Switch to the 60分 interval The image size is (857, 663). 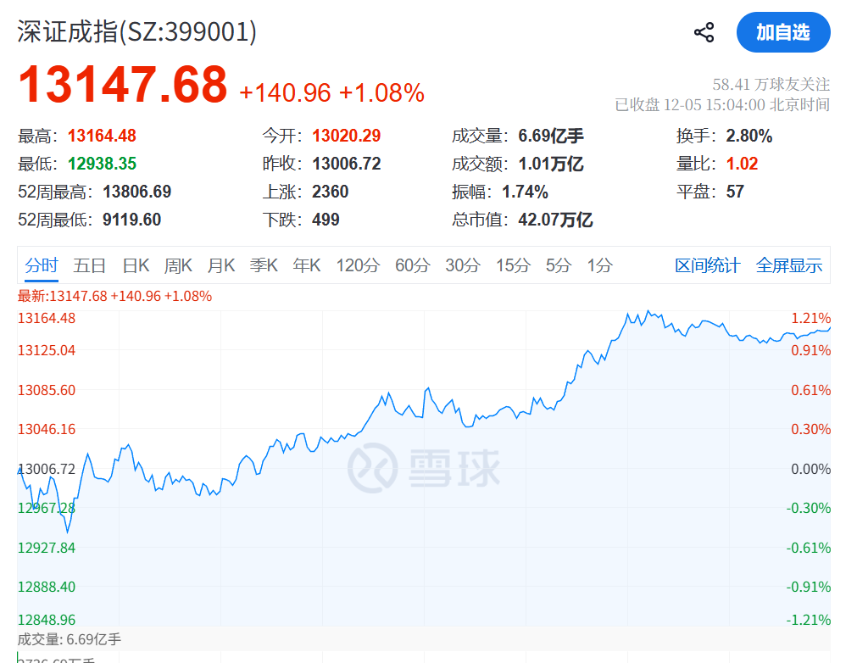pos(413,265)
